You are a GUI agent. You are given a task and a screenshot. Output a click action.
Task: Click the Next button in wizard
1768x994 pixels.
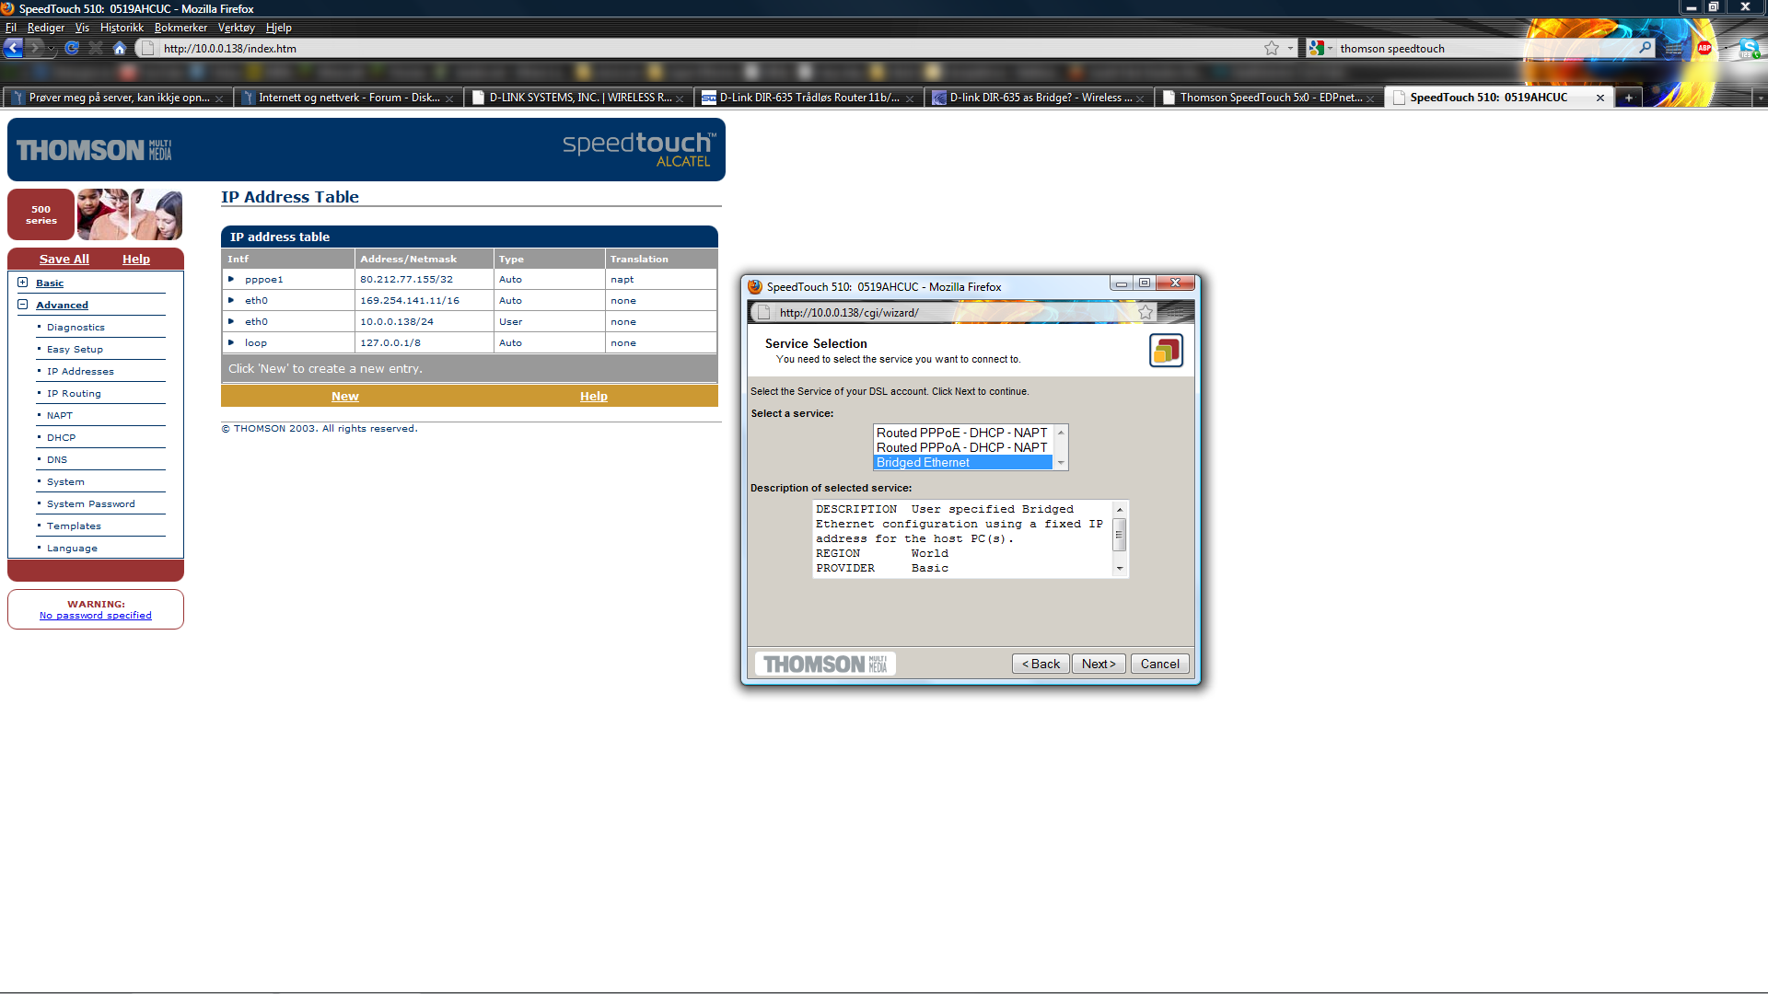tap(1099, 664)
